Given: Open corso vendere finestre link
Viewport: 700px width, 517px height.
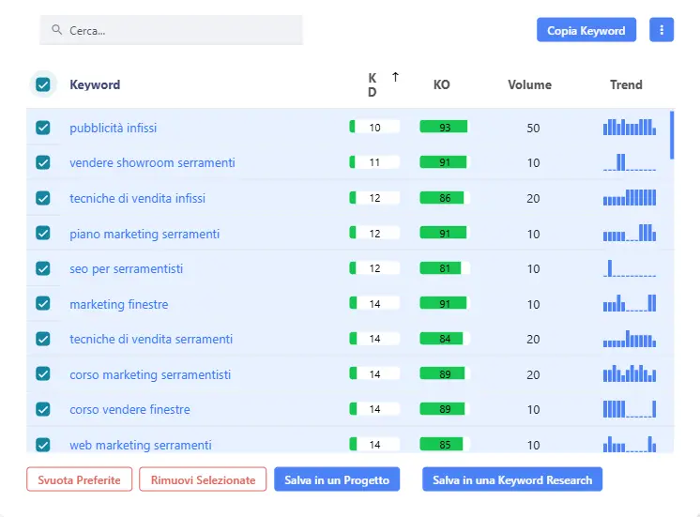Looking at the screenshot, I should point(129,409).
